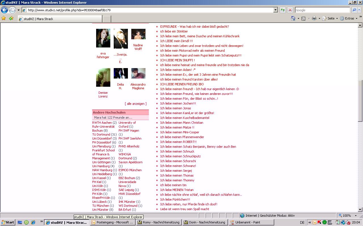Open a new blank browser tab

(x=107, y=19)
